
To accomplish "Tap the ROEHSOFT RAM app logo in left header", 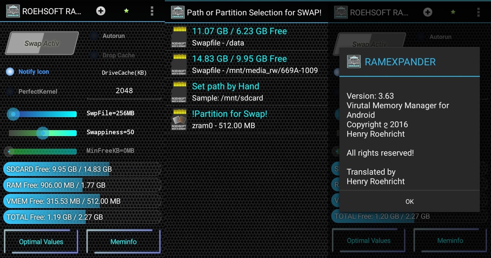I will point(13,11).
